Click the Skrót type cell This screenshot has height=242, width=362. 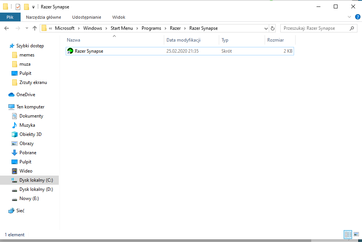click(226, 51)
